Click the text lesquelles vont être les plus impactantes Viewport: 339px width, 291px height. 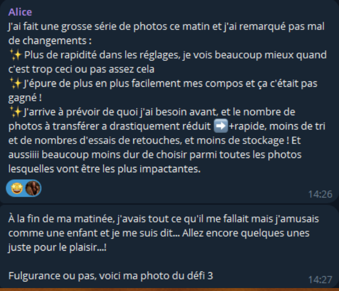click(x=105, y=169)
